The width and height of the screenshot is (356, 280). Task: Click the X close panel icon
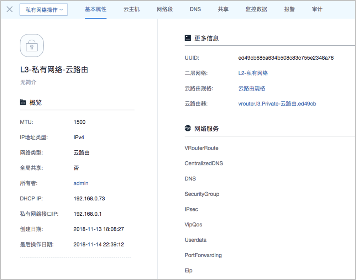(x=10, y=9)
